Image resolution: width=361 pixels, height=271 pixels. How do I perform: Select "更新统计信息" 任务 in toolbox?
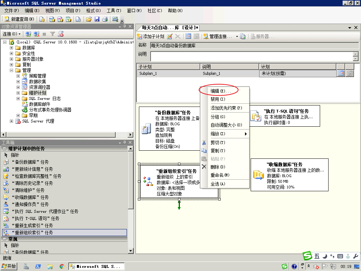point(65,169)
